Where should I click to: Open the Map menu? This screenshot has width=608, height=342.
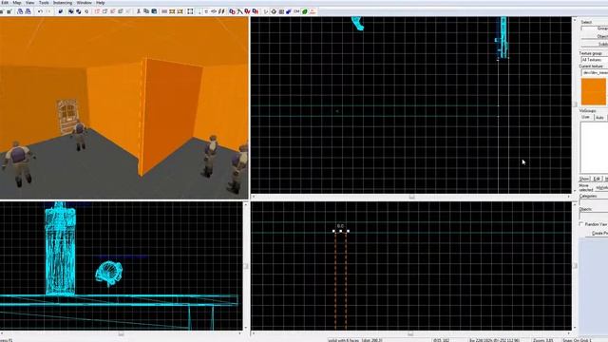(17, 3)
